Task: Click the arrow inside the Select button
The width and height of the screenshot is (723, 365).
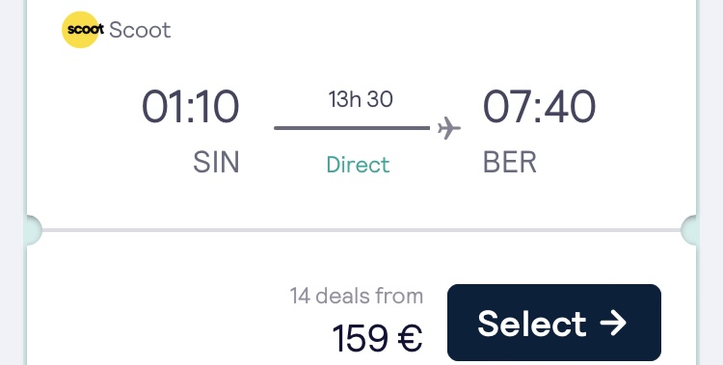Action: (x=613, y=323)
